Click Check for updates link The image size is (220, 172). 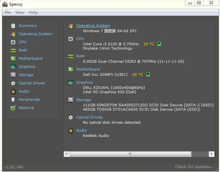coord(194,167)
